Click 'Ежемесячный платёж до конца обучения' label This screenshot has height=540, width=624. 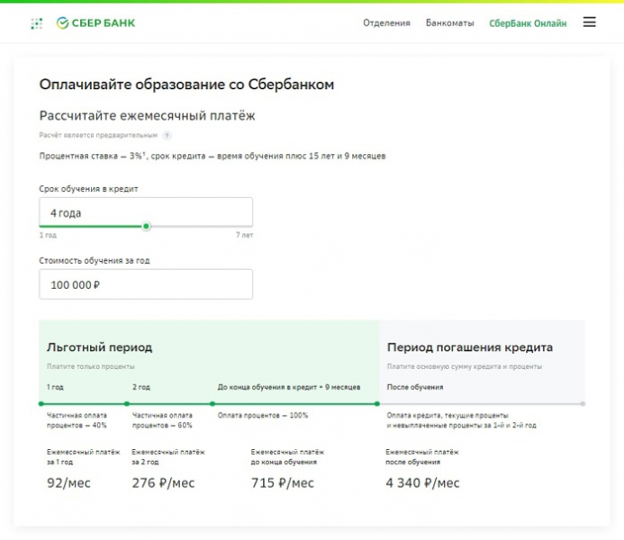click(287, 457)
